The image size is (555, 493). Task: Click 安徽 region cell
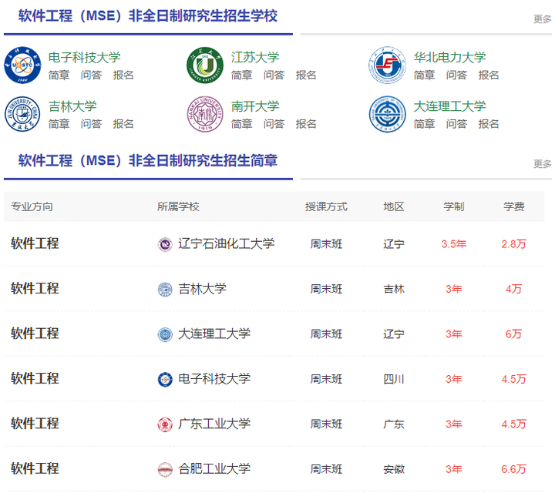pyautogui.click(x=394, y=470)
